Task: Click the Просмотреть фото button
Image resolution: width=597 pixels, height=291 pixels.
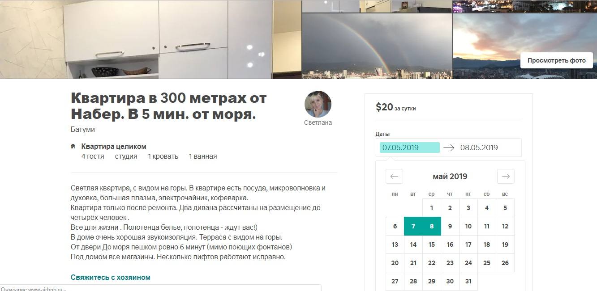Action: click(x=556, y=60)
